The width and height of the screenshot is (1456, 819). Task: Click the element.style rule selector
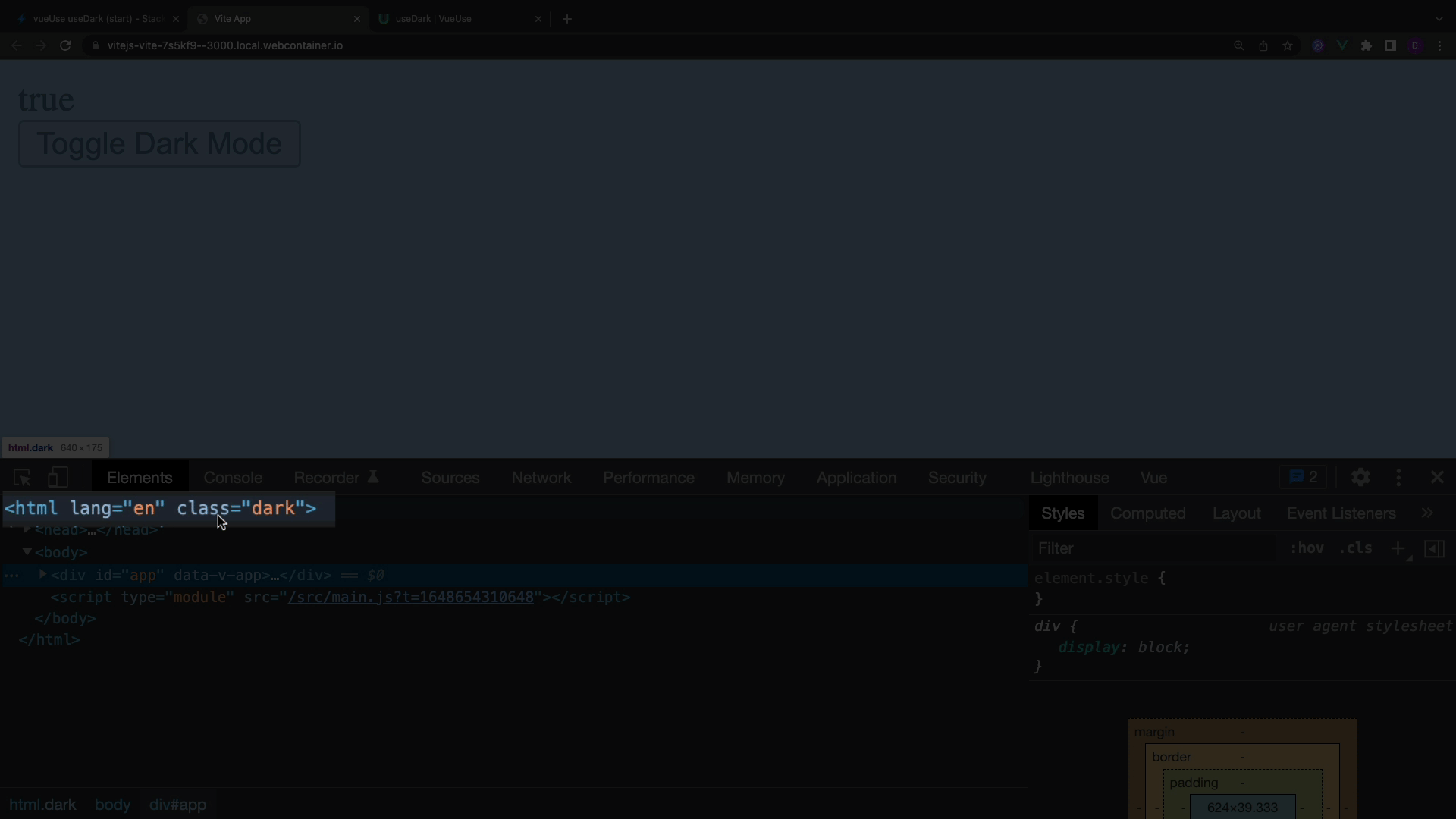1091,579
